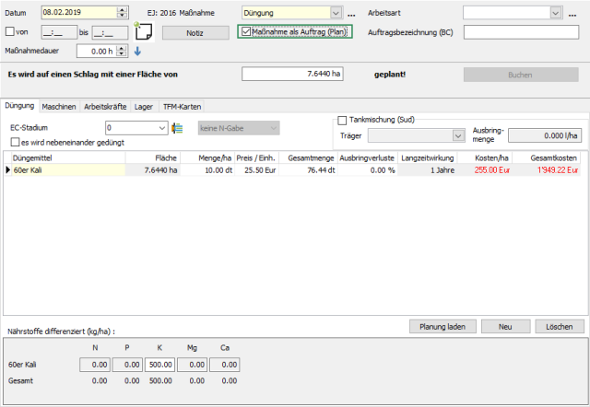Screen dimensions: 590x407
Task: Check 'es wird nebeneinander gedüngt'
Action: pos(14,142)
